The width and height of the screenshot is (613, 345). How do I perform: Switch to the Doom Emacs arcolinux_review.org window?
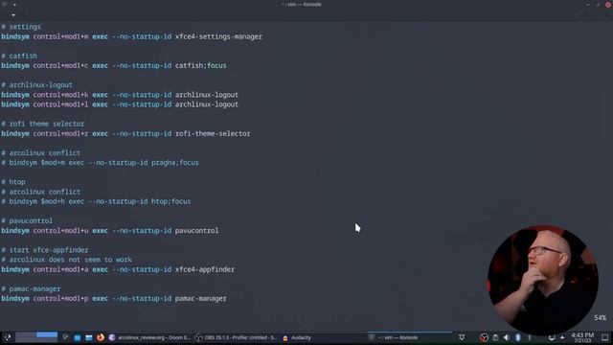149,337
